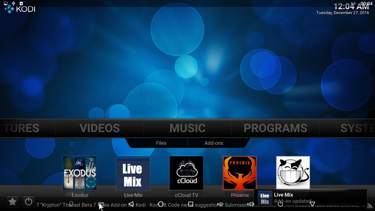Click the Exodus label
Image resolution: width=375 pixels, height=211 pixels.
(x=80, y=195)
